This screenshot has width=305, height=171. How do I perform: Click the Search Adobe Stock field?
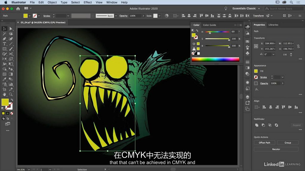point(284,9)
